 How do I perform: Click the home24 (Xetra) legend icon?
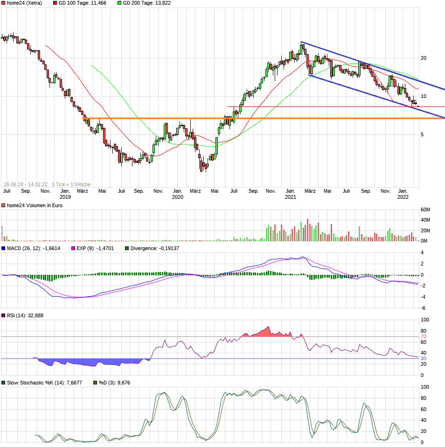point(4,3)
